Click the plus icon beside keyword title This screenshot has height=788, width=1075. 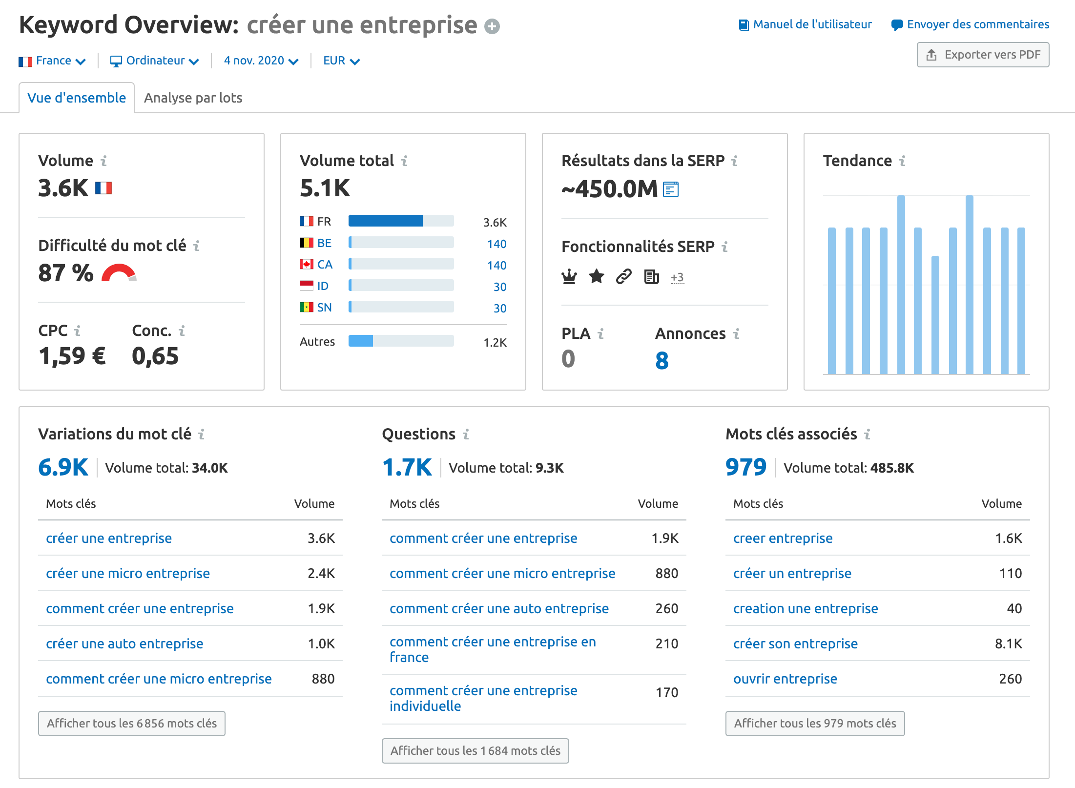point(492,26)
